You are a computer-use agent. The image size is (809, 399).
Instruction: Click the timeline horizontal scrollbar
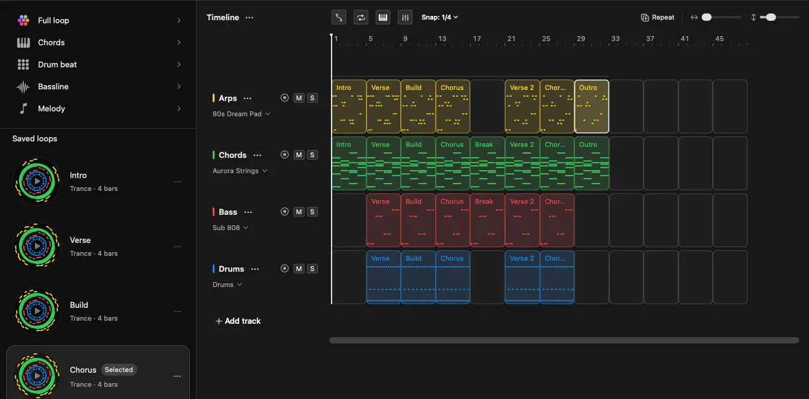[564, 340]
